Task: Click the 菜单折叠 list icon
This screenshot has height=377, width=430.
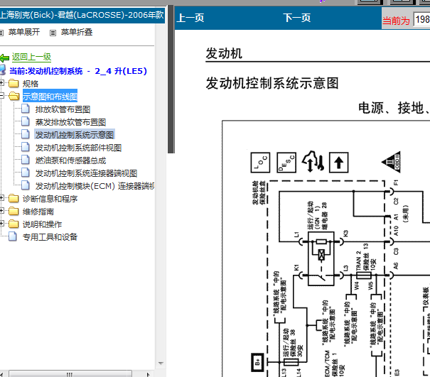Action: tap(53, 33)
